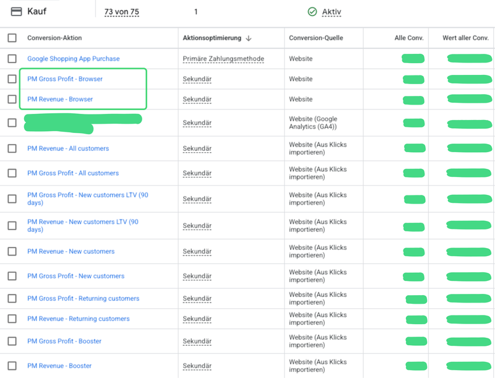Check the PM Revenue - Booster row
Image resolution: width=495 pixels, height=378 pixels.
coord(12,366)
